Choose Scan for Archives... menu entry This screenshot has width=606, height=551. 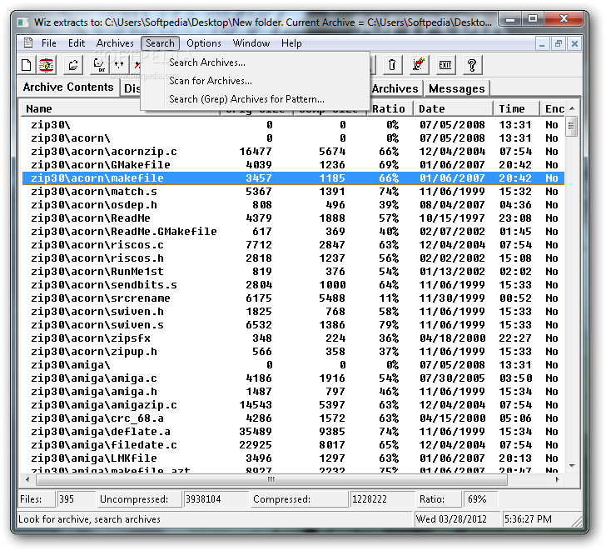point(256,81)
